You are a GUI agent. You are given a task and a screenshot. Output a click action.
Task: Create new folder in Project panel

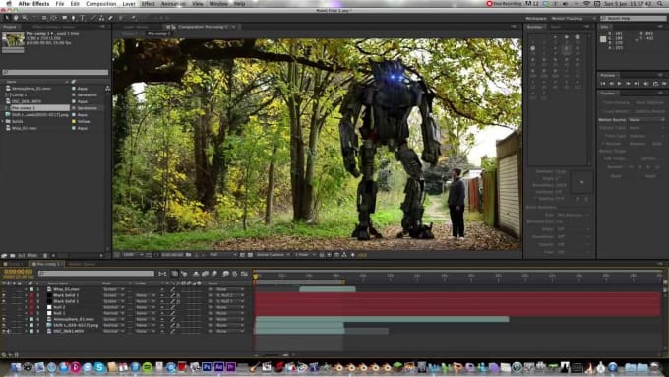(13, 255)
